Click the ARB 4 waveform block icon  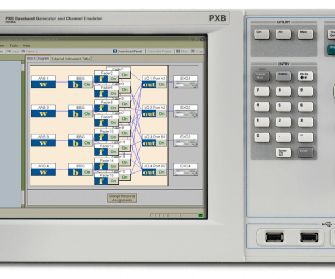[44, 172]
